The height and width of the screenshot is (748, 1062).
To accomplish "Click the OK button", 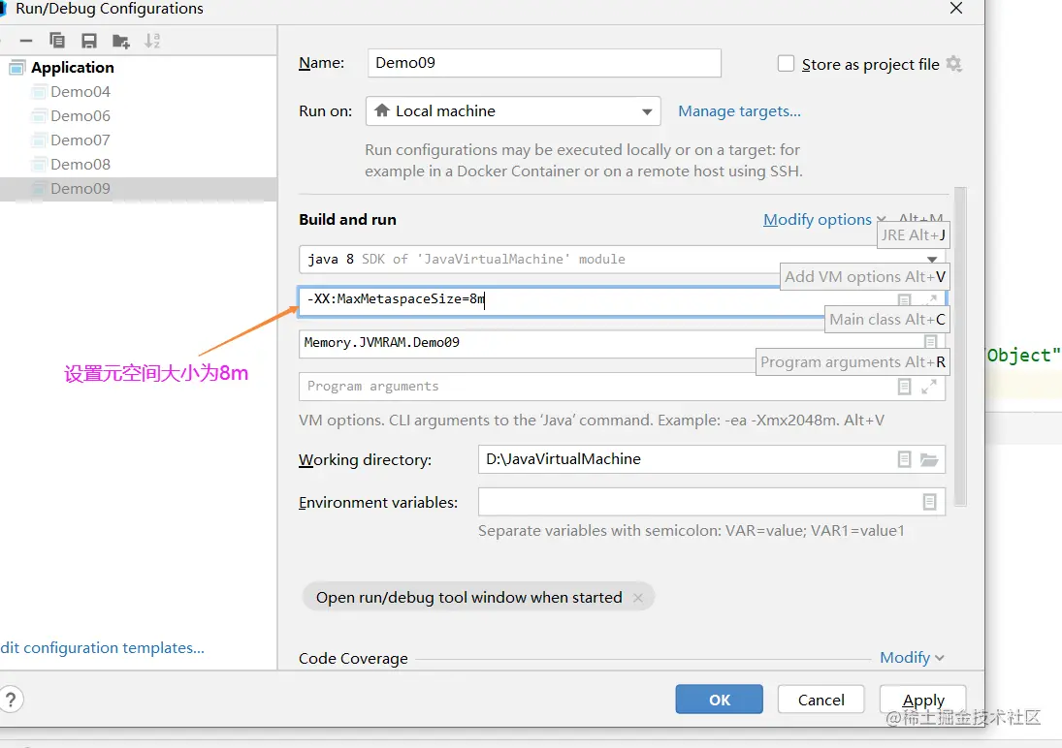I will (720, 700).
